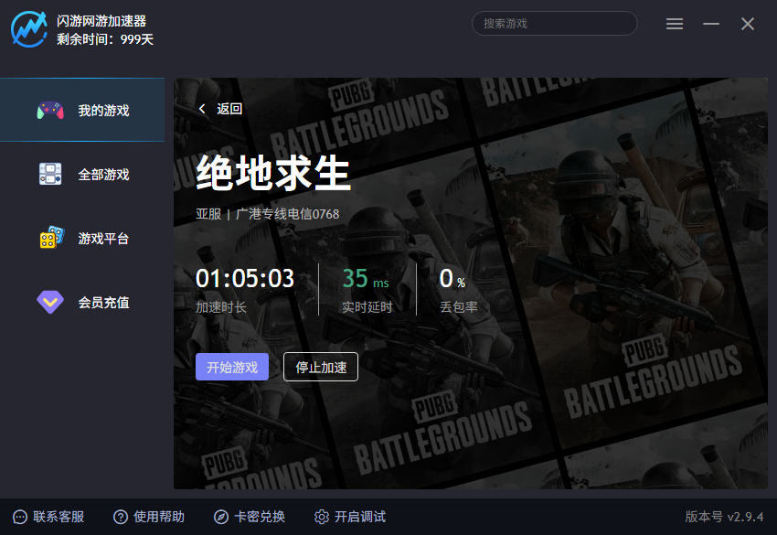Click the 使用帮助 question mark icon
Image resolution: width=777 pixels, height=535 pixels.
(121, 517)
